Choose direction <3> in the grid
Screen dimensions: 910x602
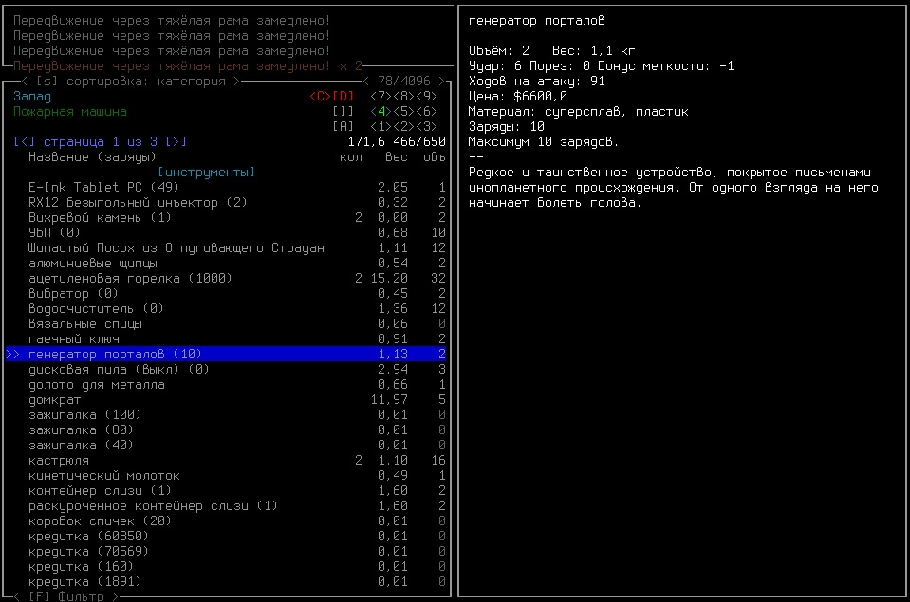pyautogui.click(x=427, y=126)
